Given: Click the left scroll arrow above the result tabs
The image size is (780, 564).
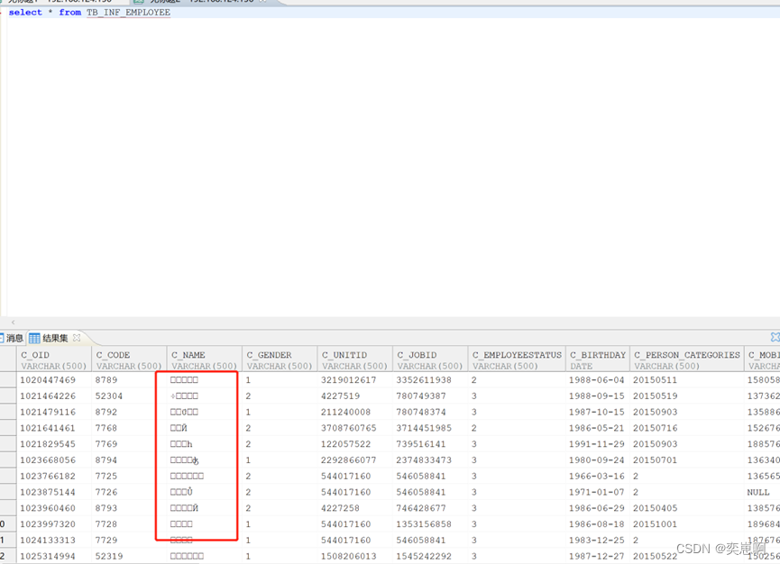Looking at the screenshot, I should [x=14, y=323].
